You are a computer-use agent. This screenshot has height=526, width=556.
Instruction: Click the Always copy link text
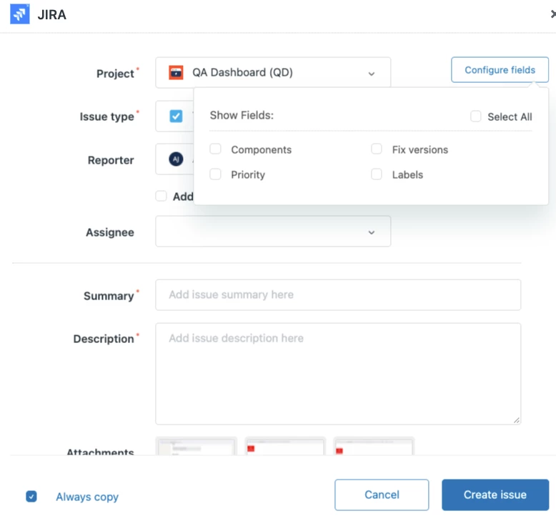pyautogui.click(x=87, y=497)
